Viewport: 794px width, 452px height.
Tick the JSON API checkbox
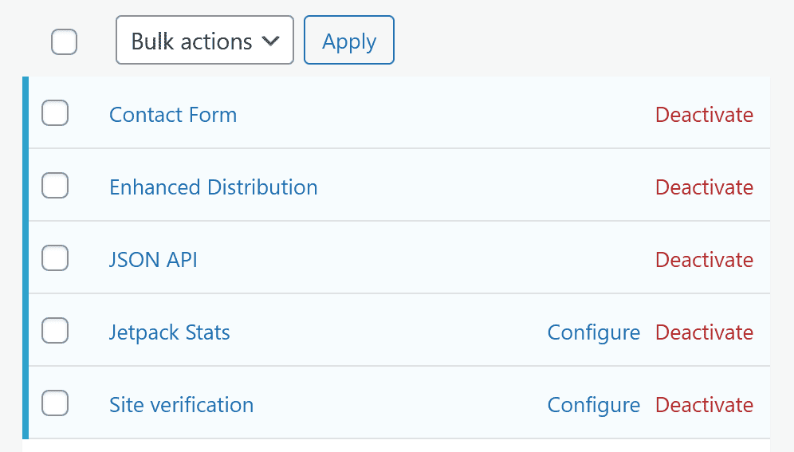point(55,257)
